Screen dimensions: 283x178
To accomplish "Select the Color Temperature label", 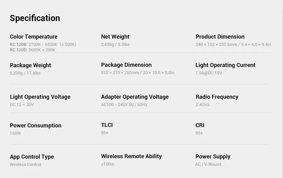I will click(33, 37).
